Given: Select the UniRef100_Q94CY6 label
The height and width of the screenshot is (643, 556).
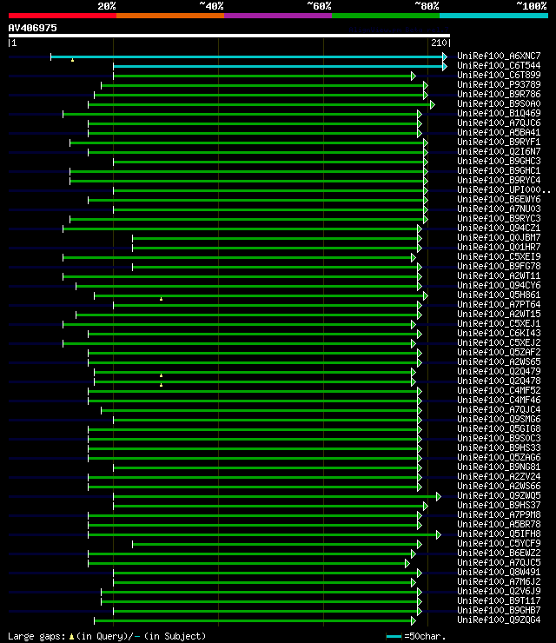Looking at the screenshot, I should (x=499, y=285).
